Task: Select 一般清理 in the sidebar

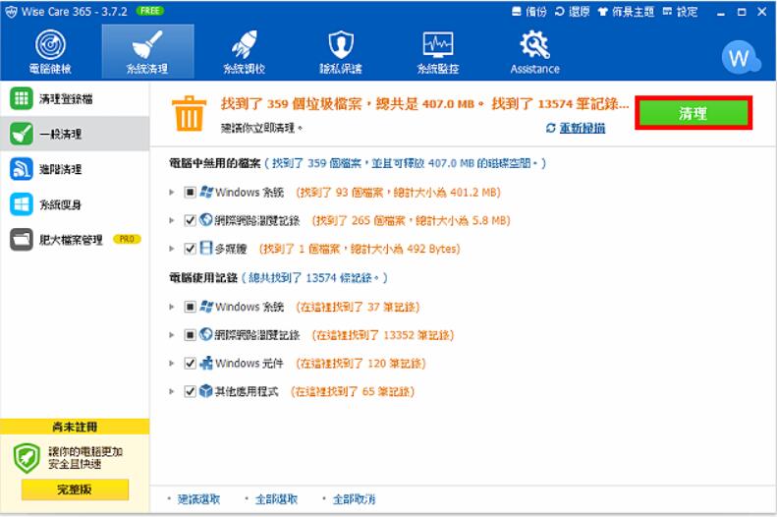Action: (x=75, y=134)
